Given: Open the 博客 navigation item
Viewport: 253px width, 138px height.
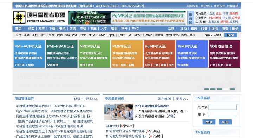Looking at the screenshot, I should (x=225, y=28).
